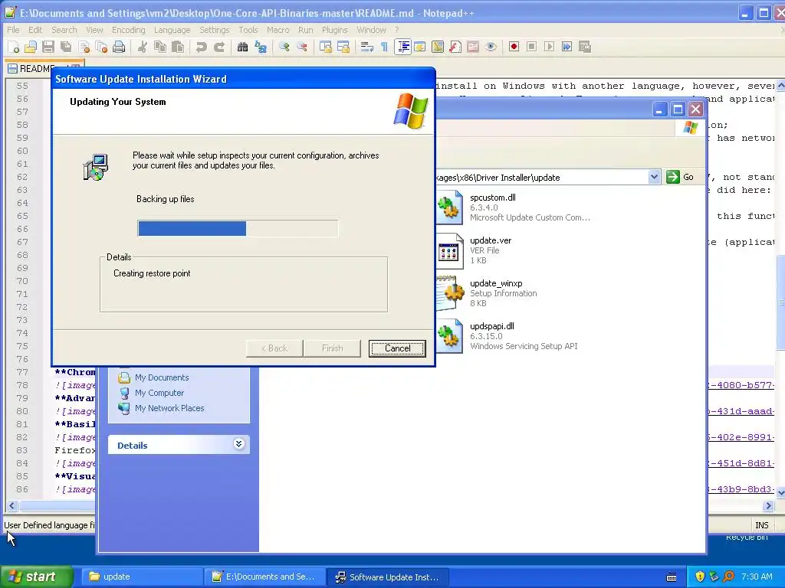This screenshot has height=588, width=785.
Task: Open the Plugins menu
Action: (x=334, y=30)
